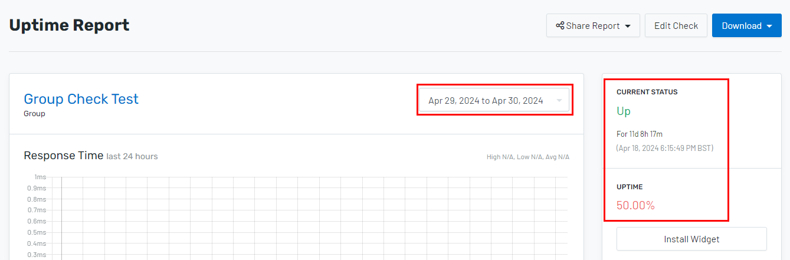Click the date range dropdown arrow
The height and width of the screenshot is (260, 790).
click(559, 101)
